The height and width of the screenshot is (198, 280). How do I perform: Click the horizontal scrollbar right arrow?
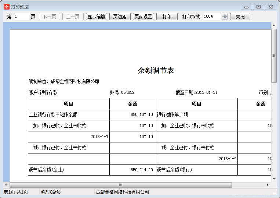(x=268, y=185)
